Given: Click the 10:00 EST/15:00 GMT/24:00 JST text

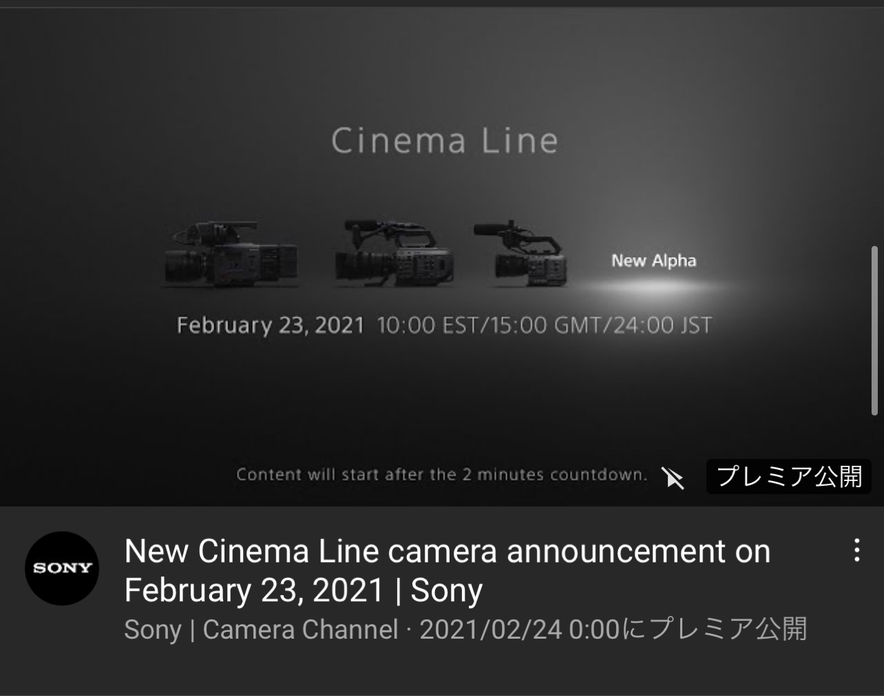Looking at the screenshot, I should (x=544, y=326).
